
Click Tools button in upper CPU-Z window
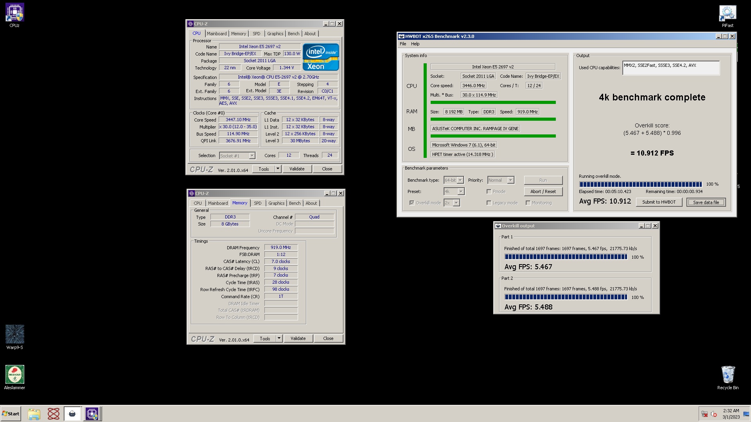[264, 169]
